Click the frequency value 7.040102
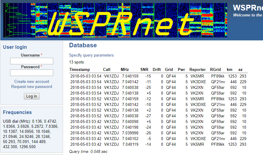The height and width of the screenshot is (155, 263). [130, 139]
